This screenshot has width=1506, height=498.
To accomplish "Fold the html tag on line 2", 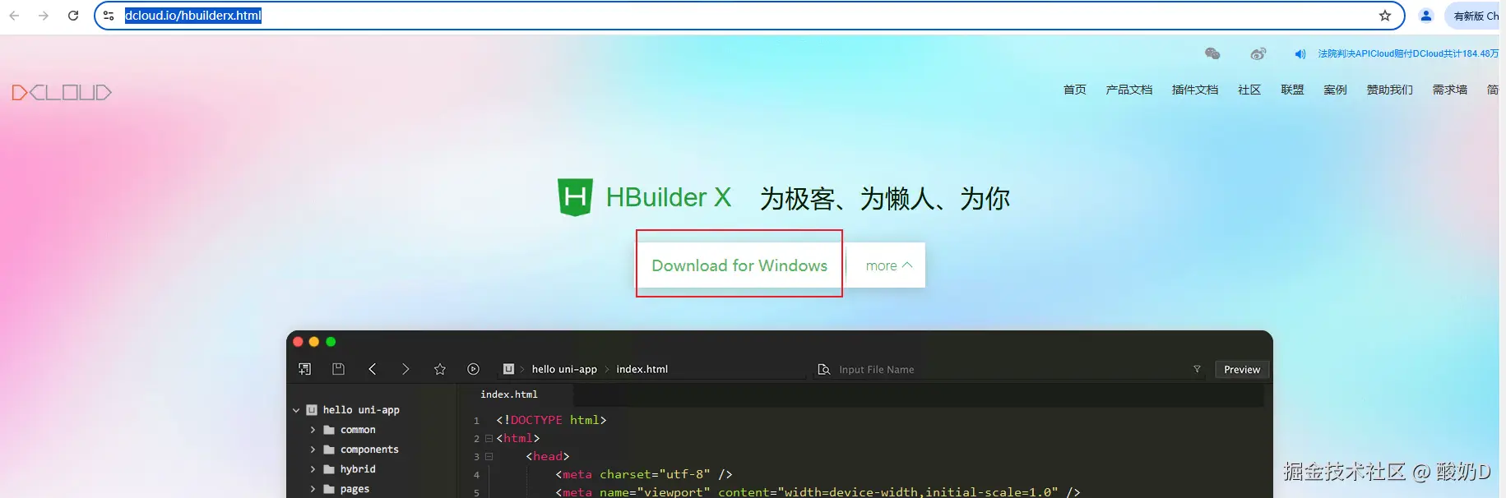I will pos(489,438).
